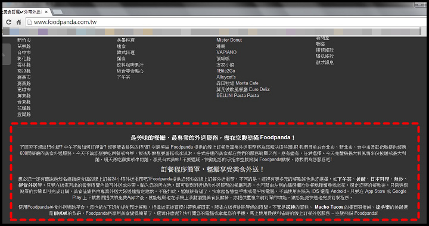Browse the 下午茶 category link
This screenshot has width=429, height=226.
tap(123, 77)
